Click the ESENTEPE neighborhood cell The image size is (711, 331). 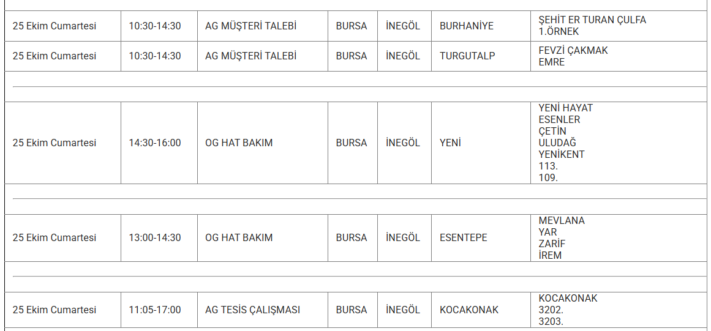click(x=464, y=237)
